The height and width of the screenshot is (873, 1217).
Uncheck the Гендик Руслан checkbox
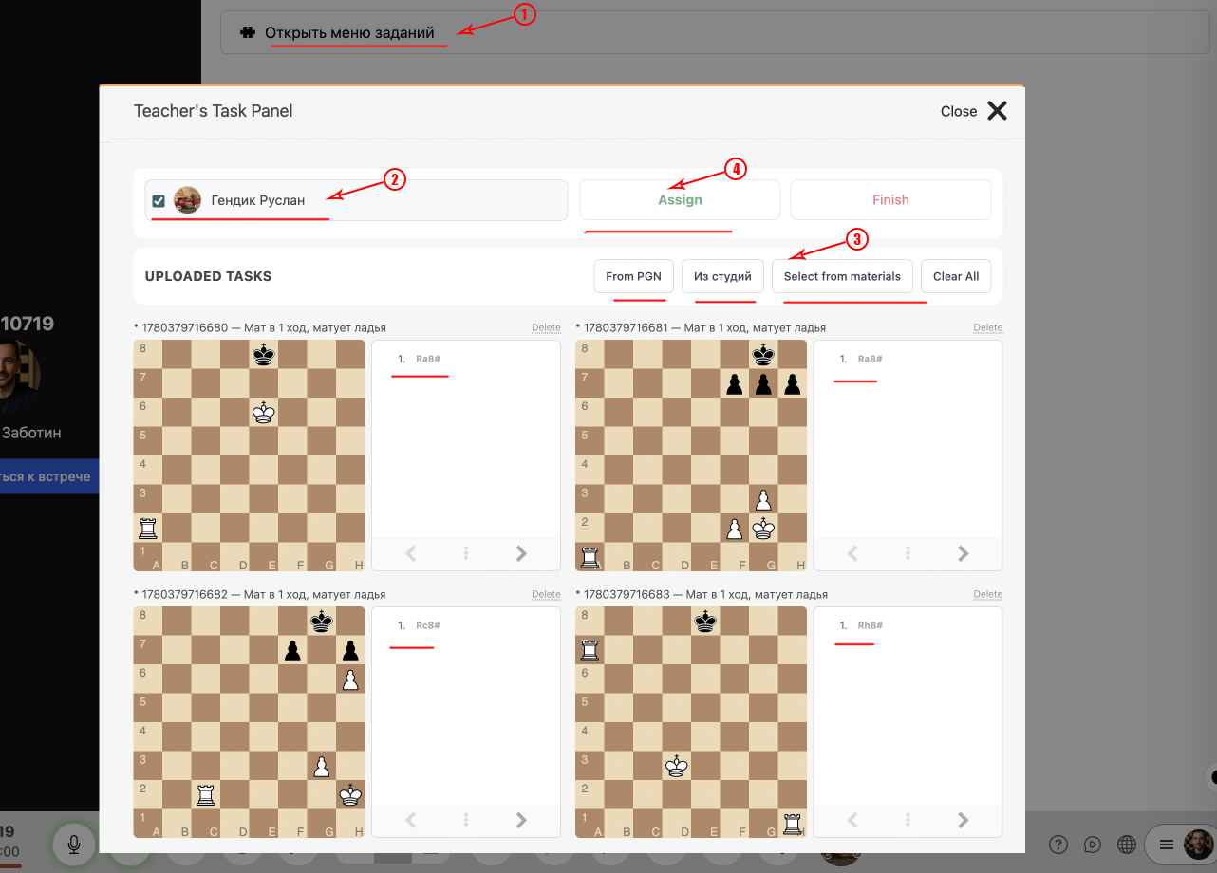(159, 200)
